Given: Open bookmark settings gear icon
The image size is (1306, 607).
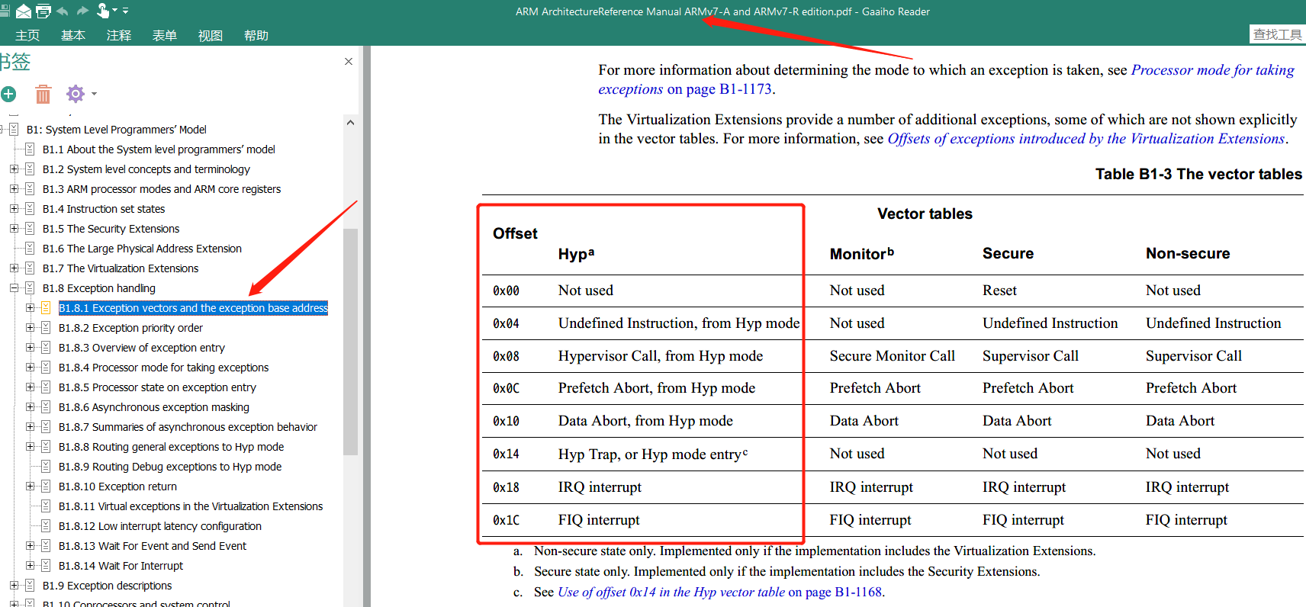Looking at the screenshot, I should (76, 94).
